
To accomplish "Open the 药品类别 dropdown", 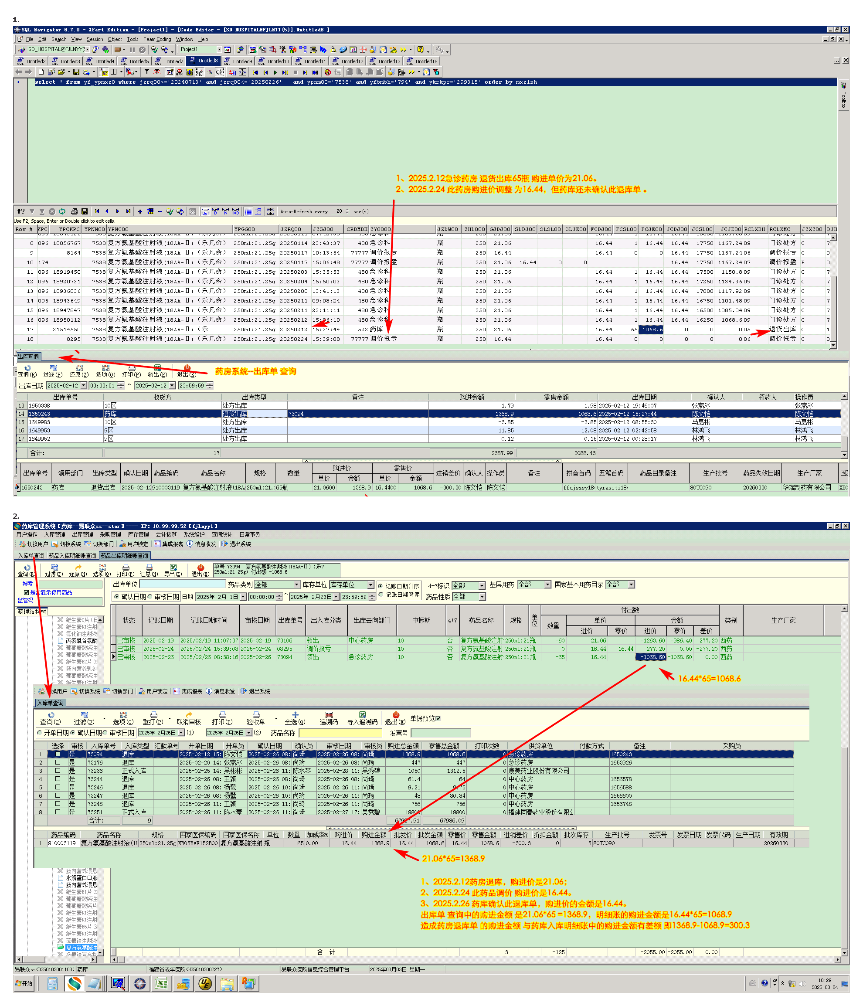I will click(296, 585).
